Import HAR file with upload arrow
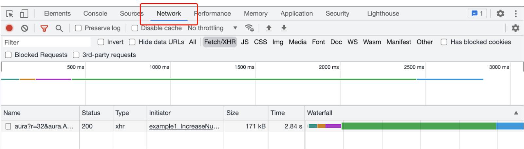The height and width of the screenshot is (149, 524). pyautogui.click(x=269, y=28)
